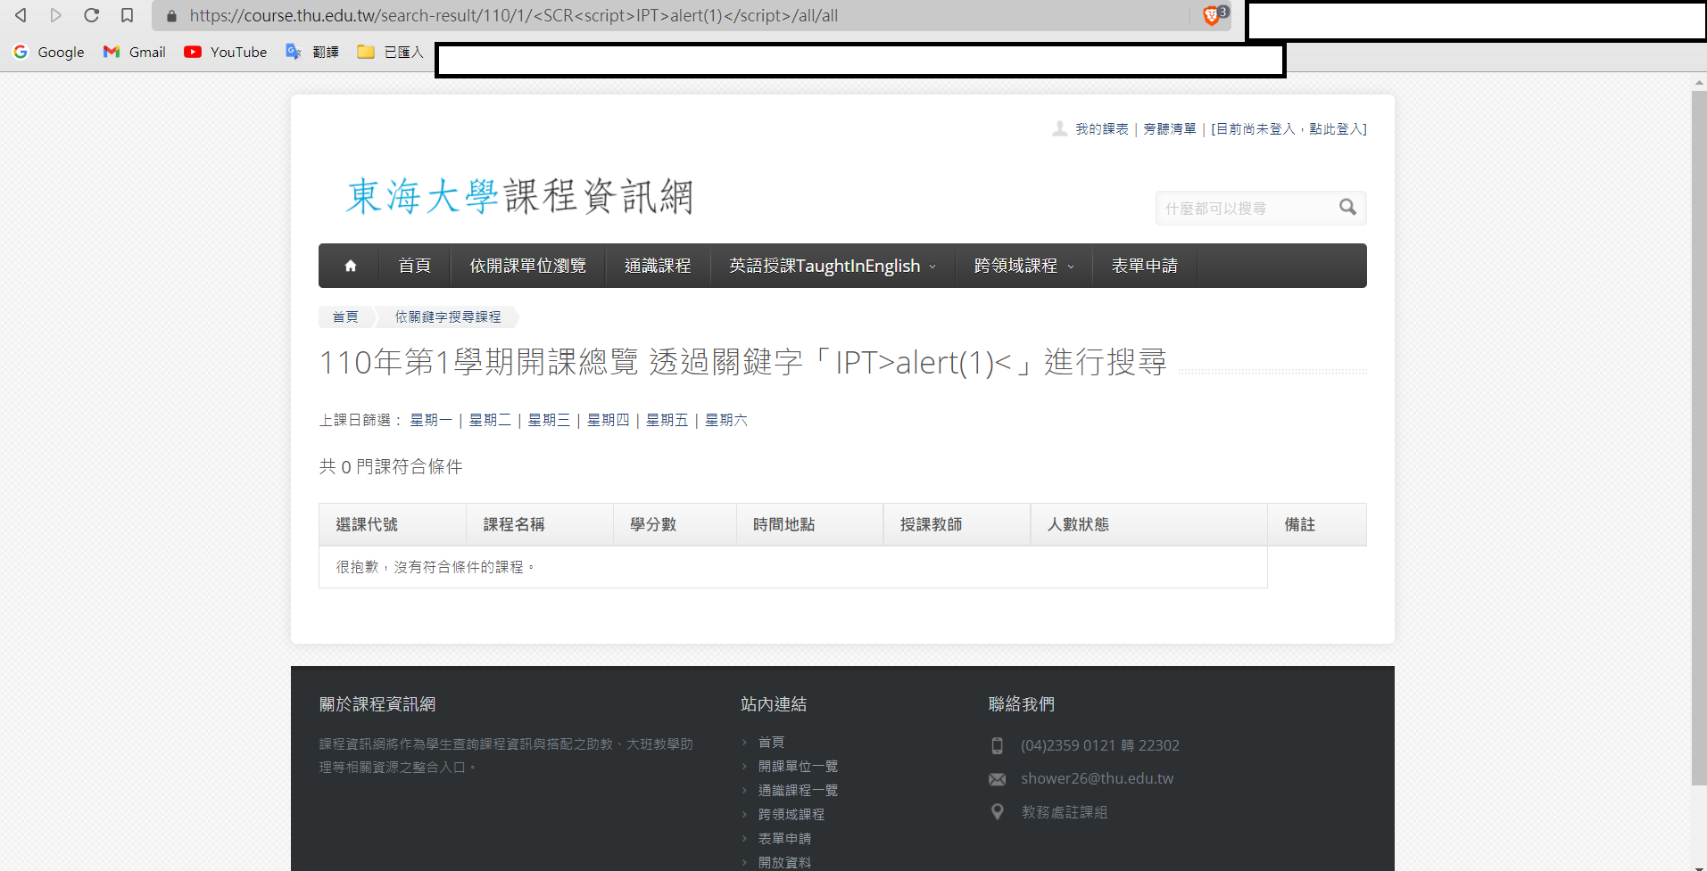Open the 旁聽清單 link
Image resolution: width=1707 pixels, height=871 pixels.
coord(1170,129)
